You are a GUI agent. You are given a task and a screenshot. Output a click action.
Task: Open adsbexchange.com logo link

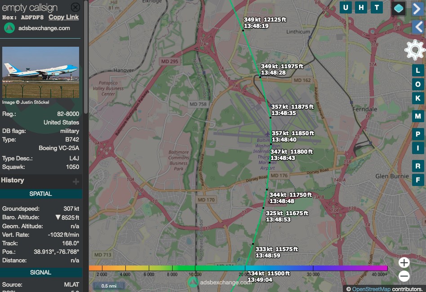(x=9, y=28)
